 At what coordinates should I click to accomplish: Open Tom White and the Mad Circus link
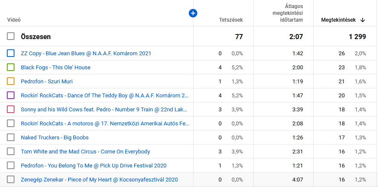coord(85,152)
